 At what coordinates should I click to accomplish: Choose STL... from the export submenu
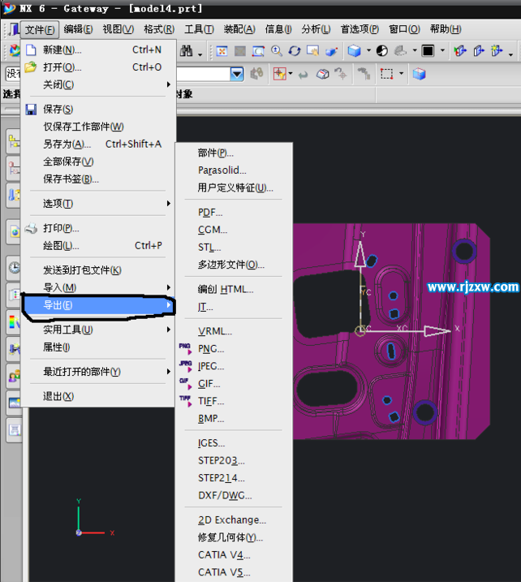pyautogui.click(x=209, y=248)
